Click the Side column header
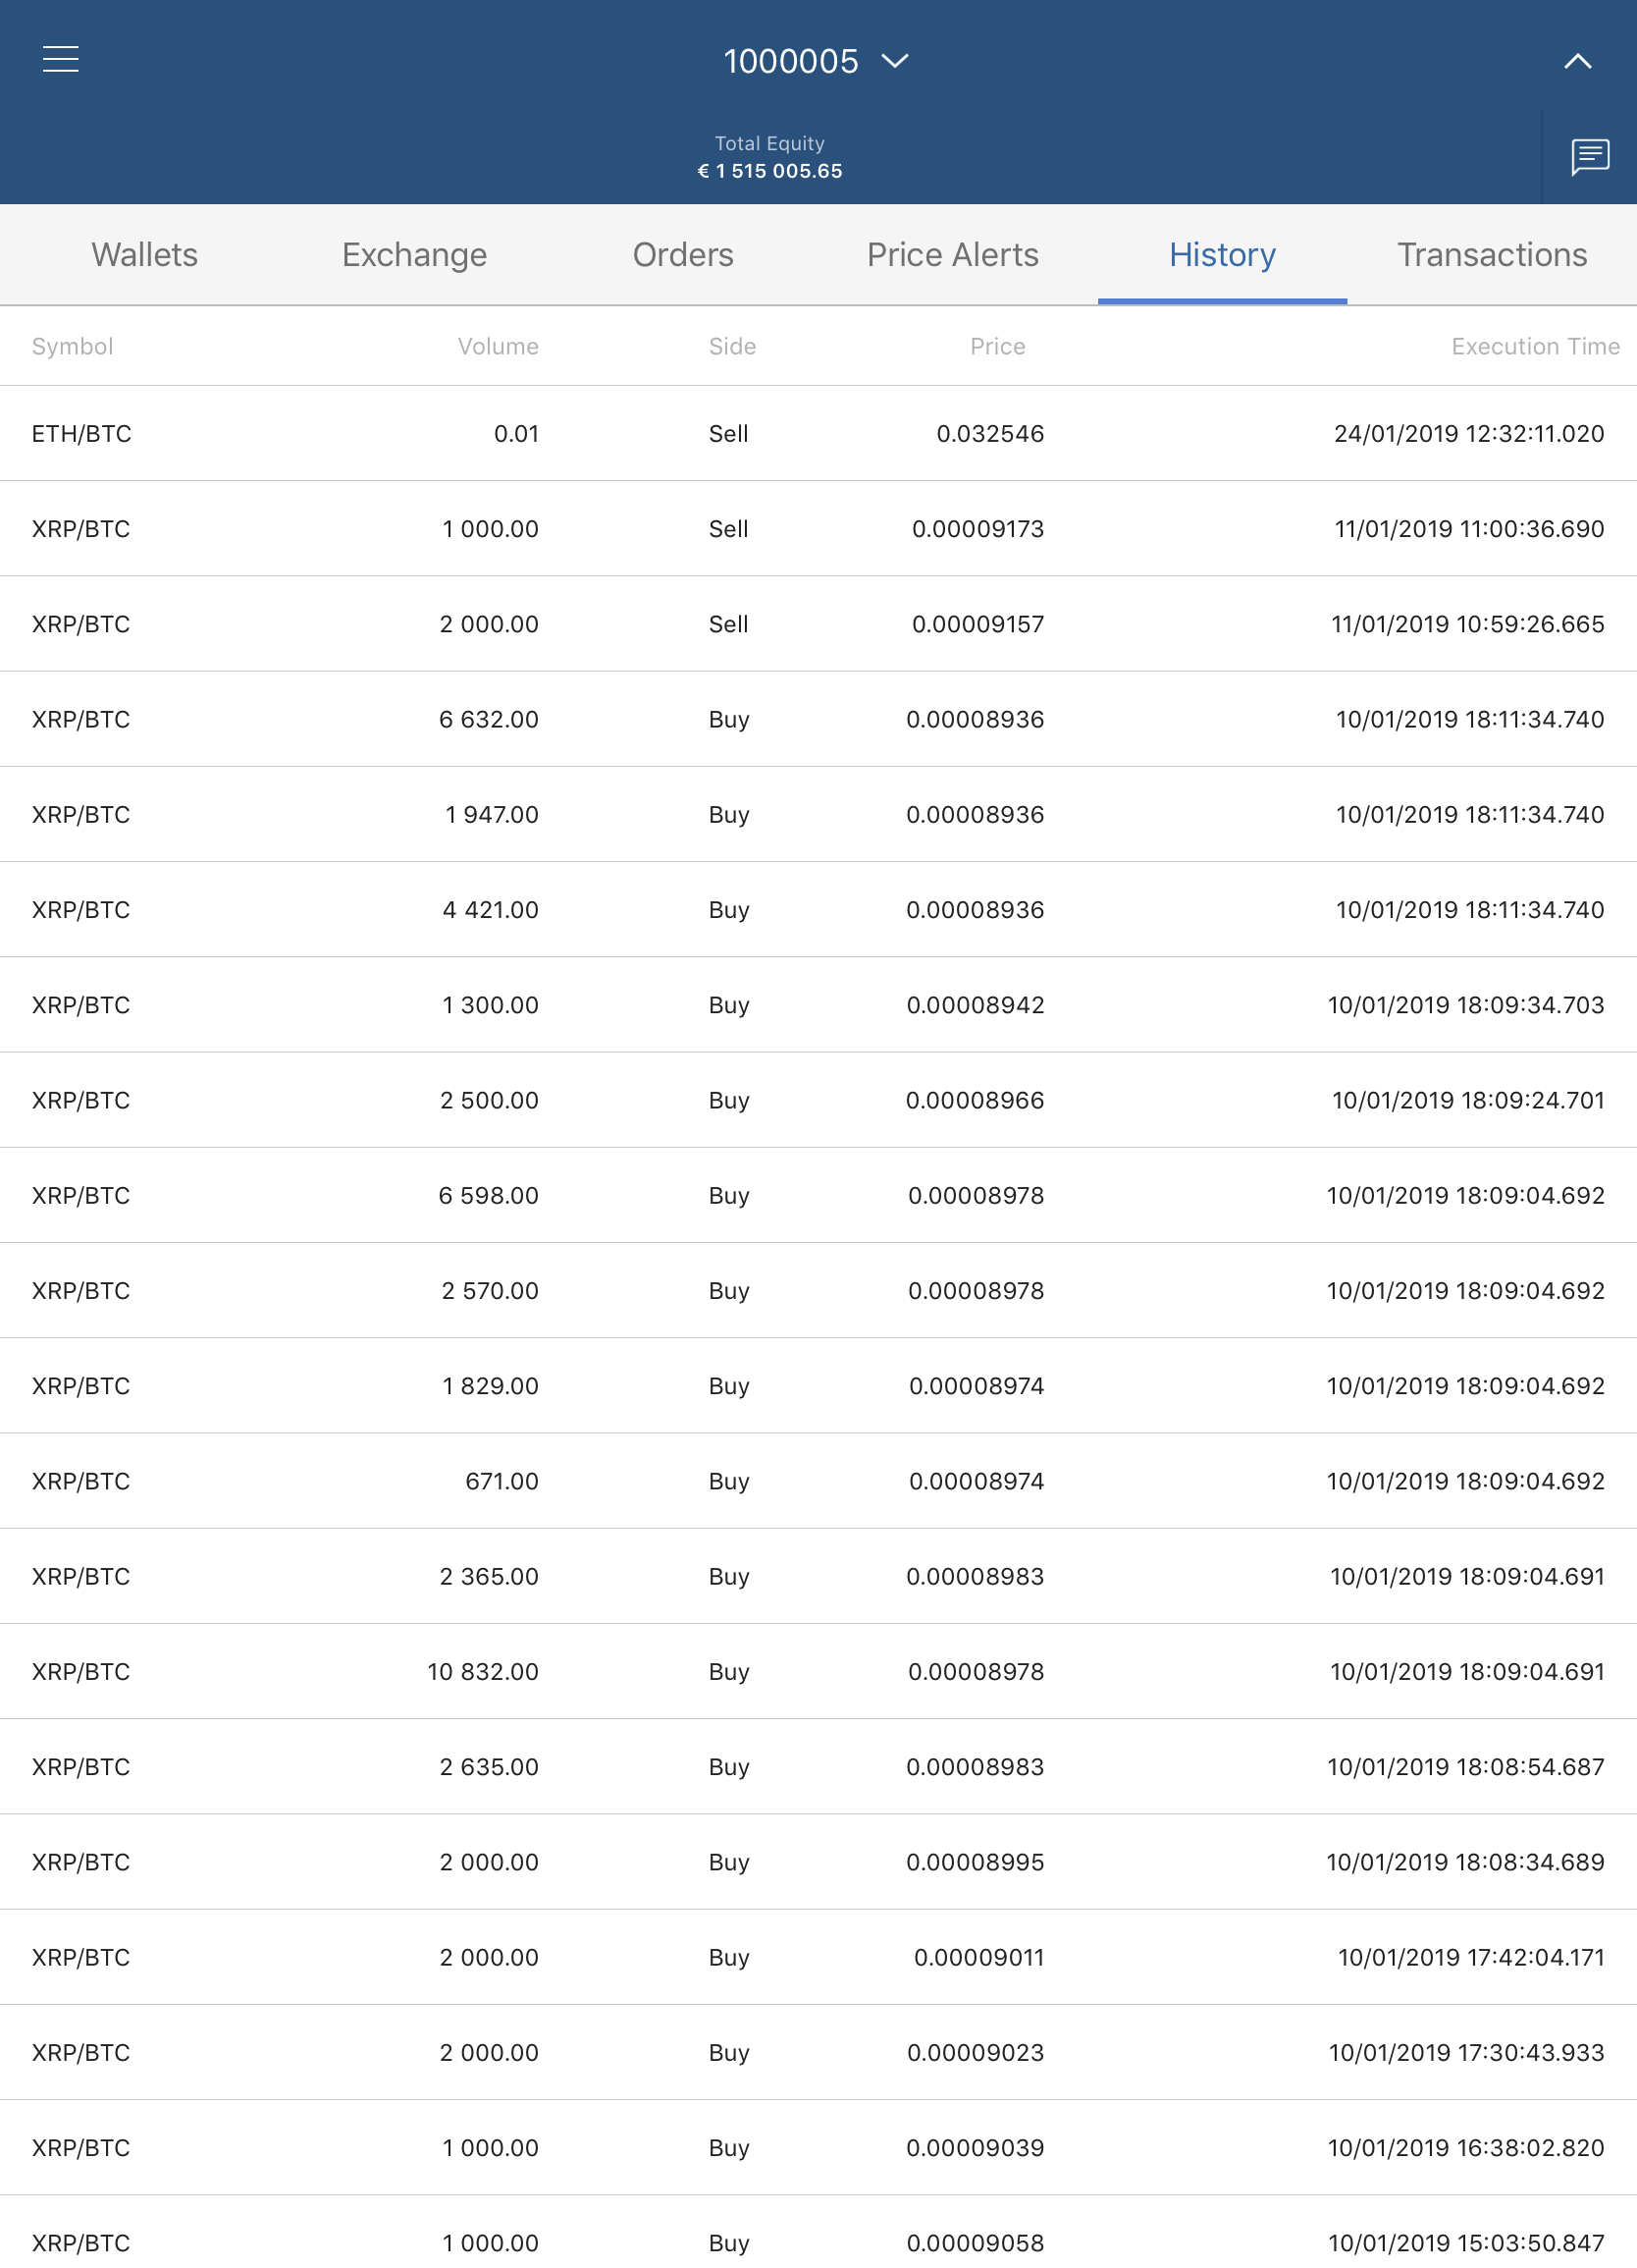This screenshot has width=1637, height=2268. point(731,346)
